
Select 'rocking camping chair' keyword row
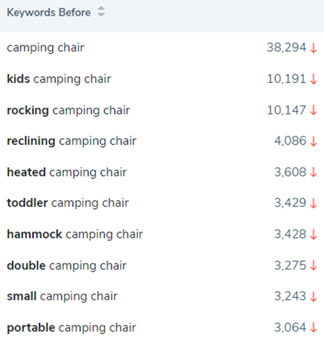[68, 110]
